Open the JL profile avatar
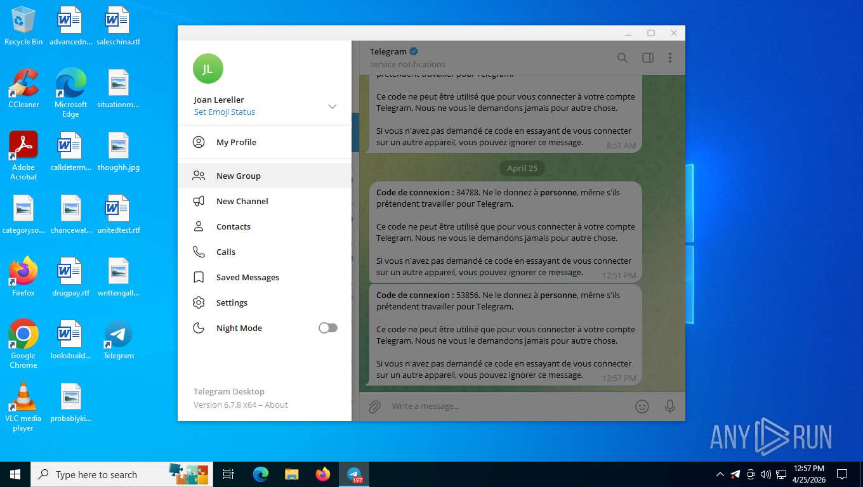 coord(208,68)
